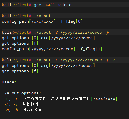This screenshot has width=129, height=119.
Task: Click the "f_flag[0]" output value
Action: click(72, 21)
